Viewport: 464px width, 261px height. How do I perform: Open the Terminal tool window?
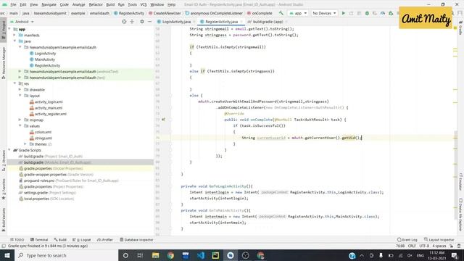[39, 240]
